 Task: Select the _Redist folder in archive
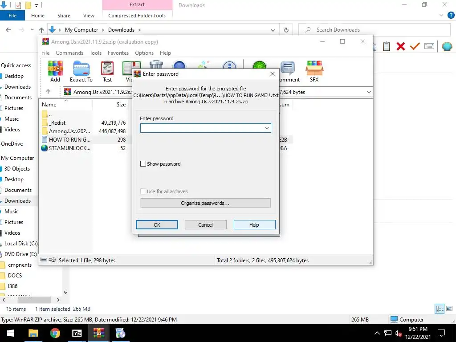(57, 123)
